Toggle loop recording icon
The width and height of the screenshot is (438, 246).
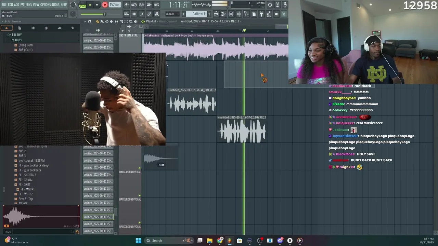tap(157, 5)
